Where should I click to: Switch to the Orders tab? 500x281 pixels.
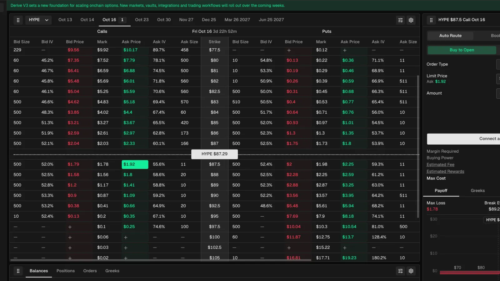(90, 271)
